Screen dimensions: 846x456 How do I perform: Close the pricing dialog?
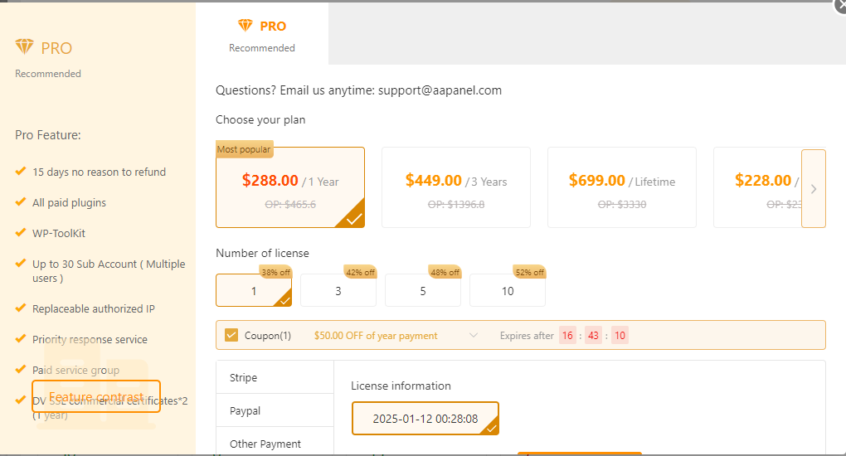[839, 7]
